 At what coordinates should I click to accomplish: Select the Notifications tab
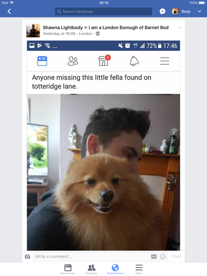(x=115, y=269)
